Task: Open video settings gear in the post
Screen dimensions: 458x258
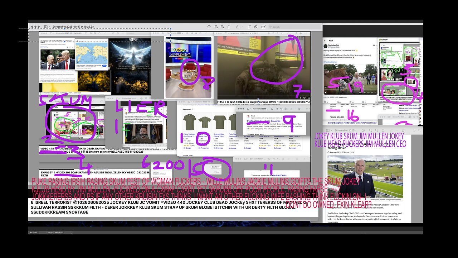Action: pos(372,92)
